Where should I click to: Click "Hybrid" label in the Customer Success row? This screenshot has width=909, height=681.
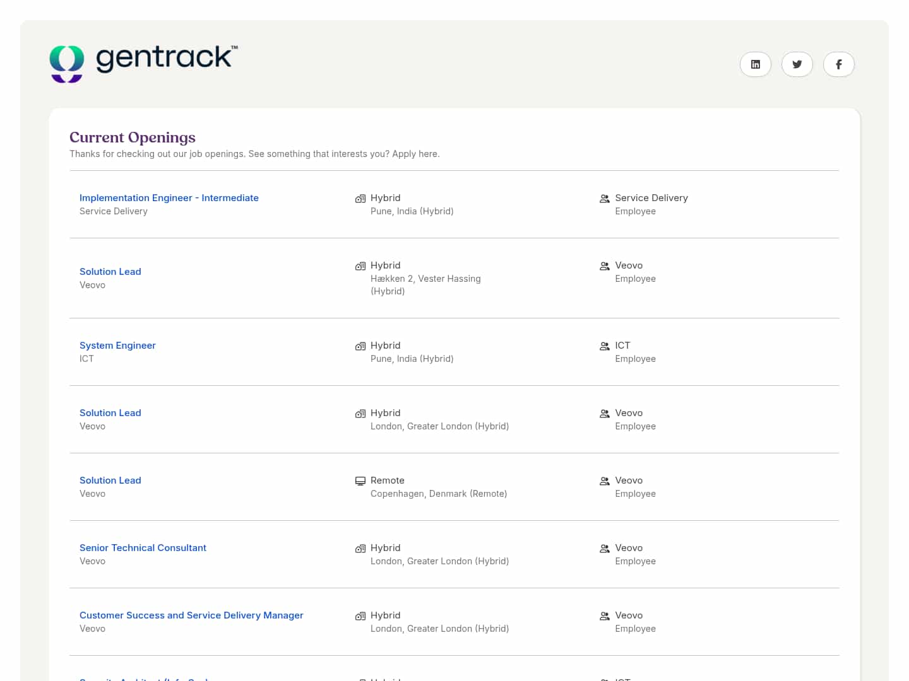pyautogui.click(x=386, y=615)
